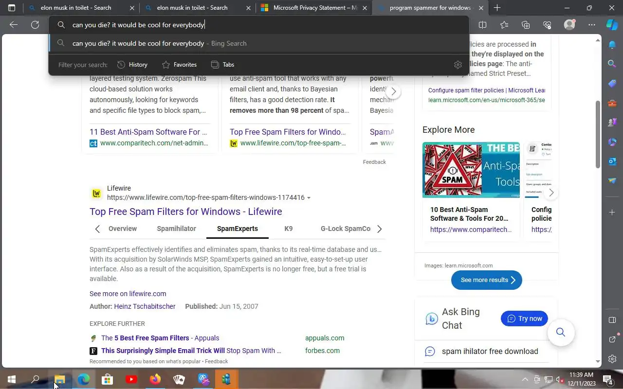Screen dimensions: 623x389
Task: Click the 'spam ihilator free download' suggestion
Action: 490,351
